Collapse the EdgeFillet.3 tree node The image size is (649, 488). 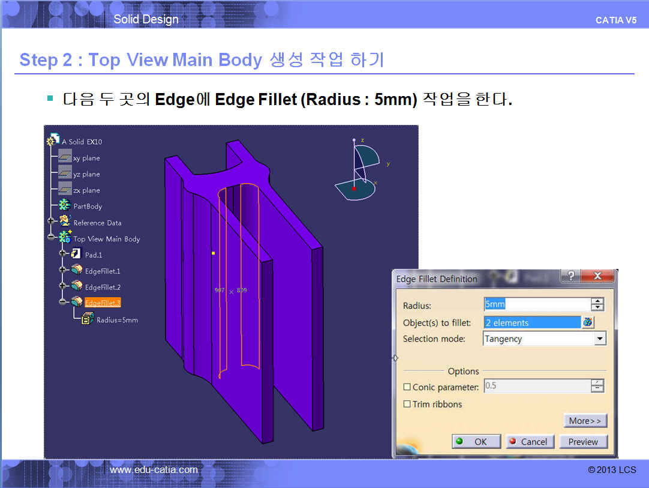62,302
